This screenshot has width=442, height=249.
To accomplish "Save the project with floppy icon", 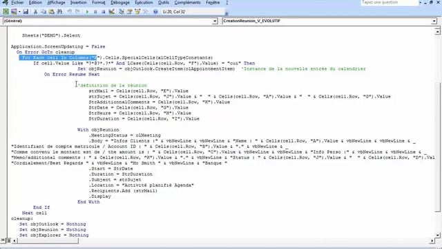I will pos(26,12).
